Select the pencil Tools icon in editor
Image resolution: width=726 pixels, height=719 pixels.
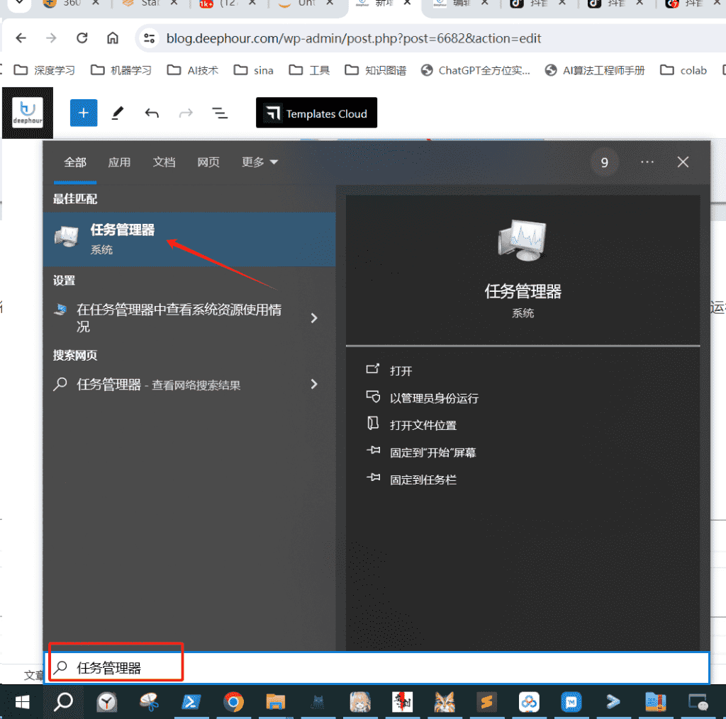(x=118, y=113)
